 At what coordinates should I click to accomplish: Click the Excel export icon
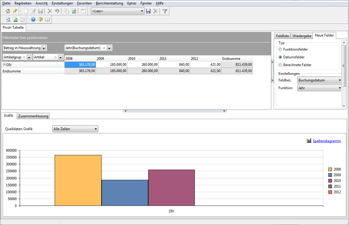coord(15,20)
